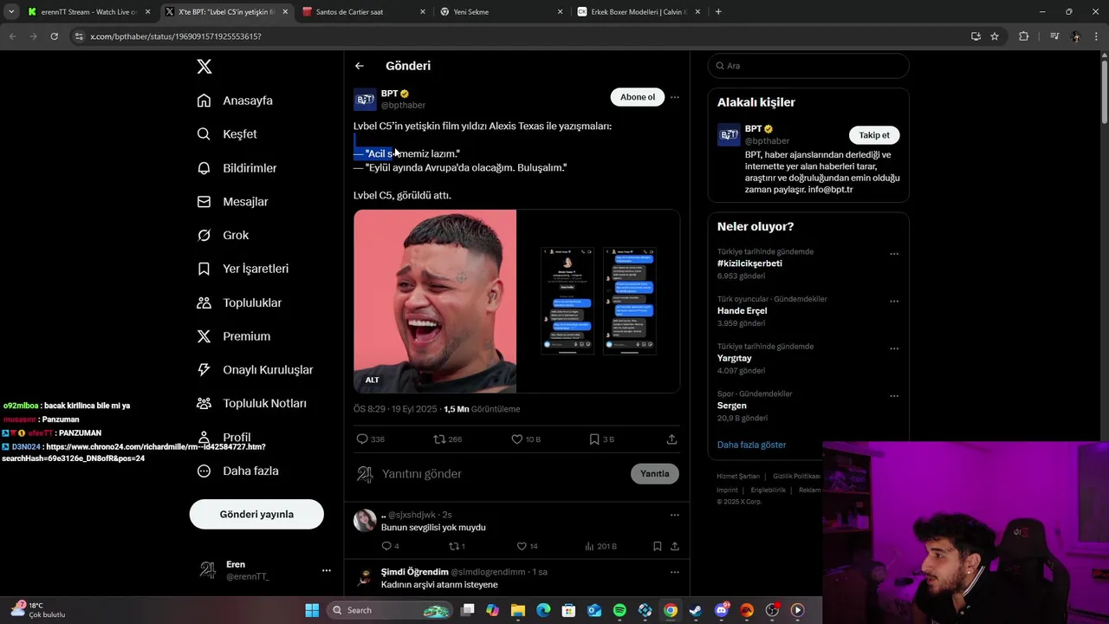1109x624 pixels.
Task: Click Daha fazla göster link
Action: click(x=751, y=445)
